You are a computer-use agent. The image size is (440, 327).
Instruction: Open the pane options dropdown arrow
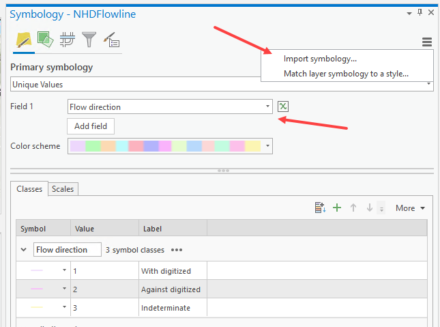(x=409, y=14)
